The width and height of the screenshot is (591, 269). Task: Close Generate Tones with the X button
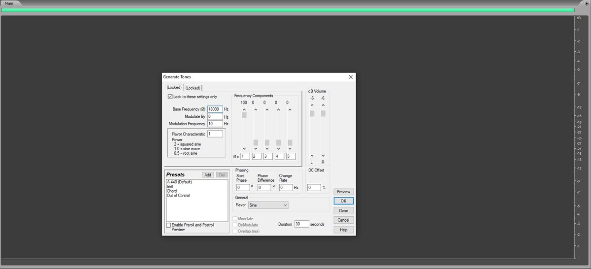(x=351, y=77)
